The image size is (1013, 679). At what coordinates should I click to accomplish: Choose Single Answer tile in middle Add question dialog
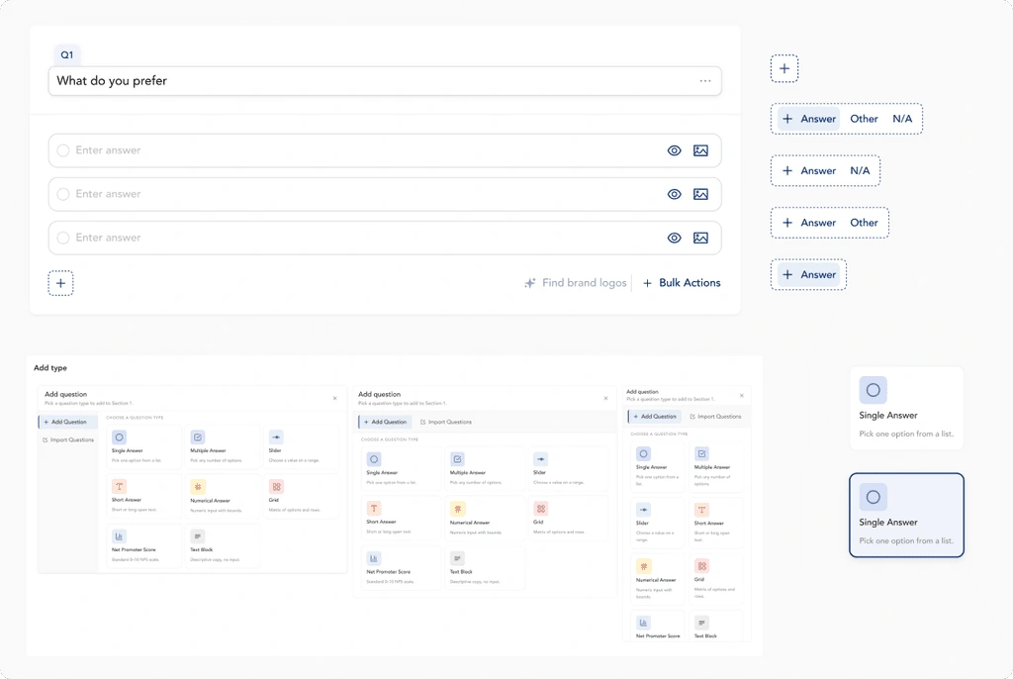pos(401,469)
